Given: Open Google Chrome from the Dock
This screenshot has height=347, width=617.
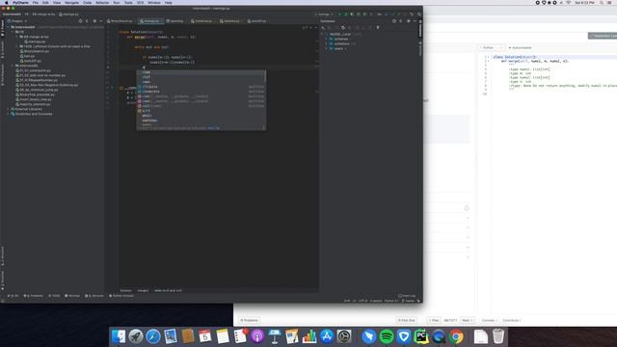Looking at the screenshot, I should coord(456,336).
